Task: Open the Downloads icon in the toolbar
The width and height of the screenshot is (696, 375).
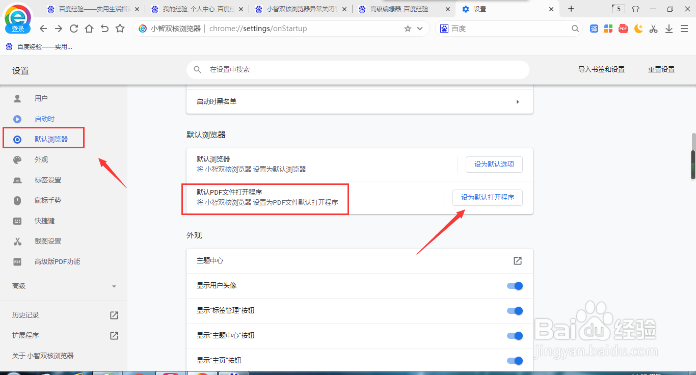Action: pyautogui.click(x=668, y=29)
